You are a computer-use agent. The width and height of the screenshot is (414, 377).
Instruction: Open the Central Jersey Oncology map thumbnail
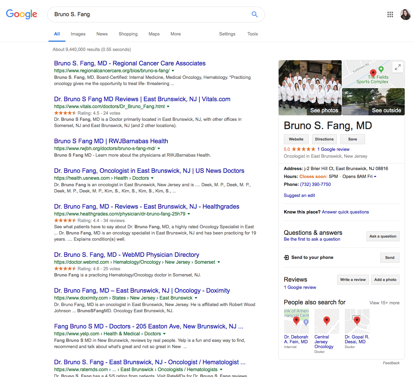click(327, 321)
